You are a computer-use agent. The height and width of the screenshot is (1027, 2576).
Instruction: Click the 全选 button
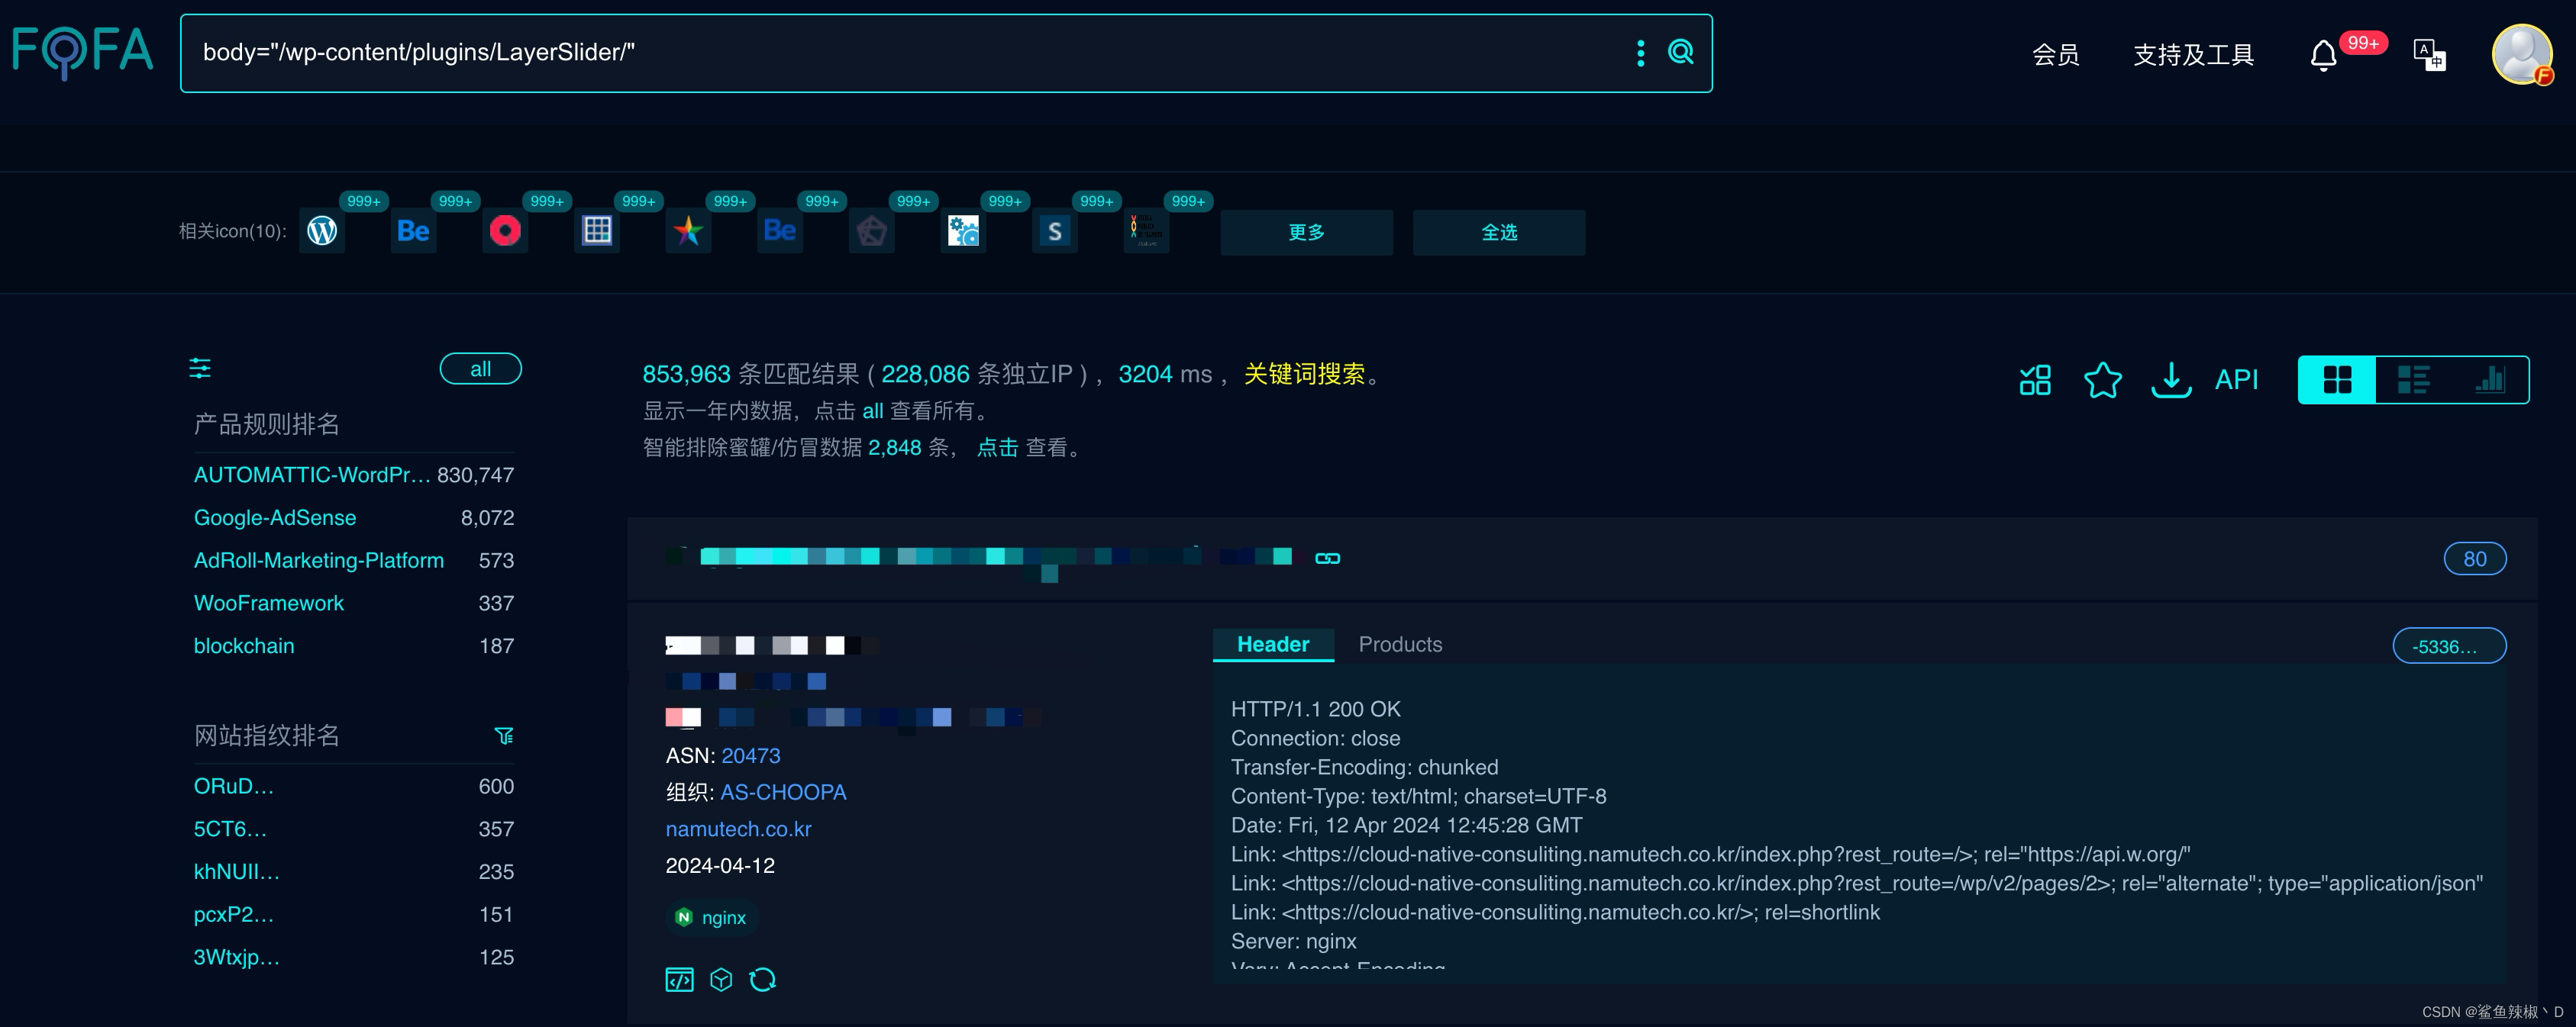1499,232
